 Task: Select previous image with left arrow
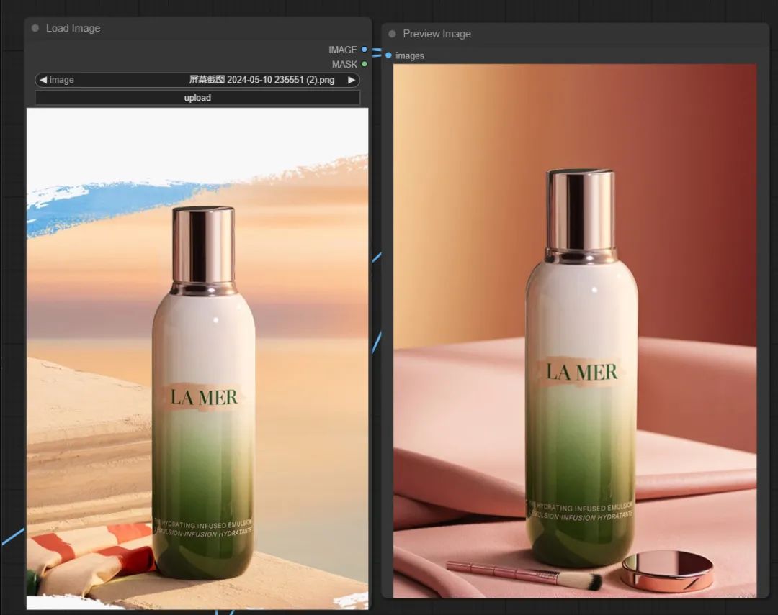pyautogui.click(x=43, y=80)
